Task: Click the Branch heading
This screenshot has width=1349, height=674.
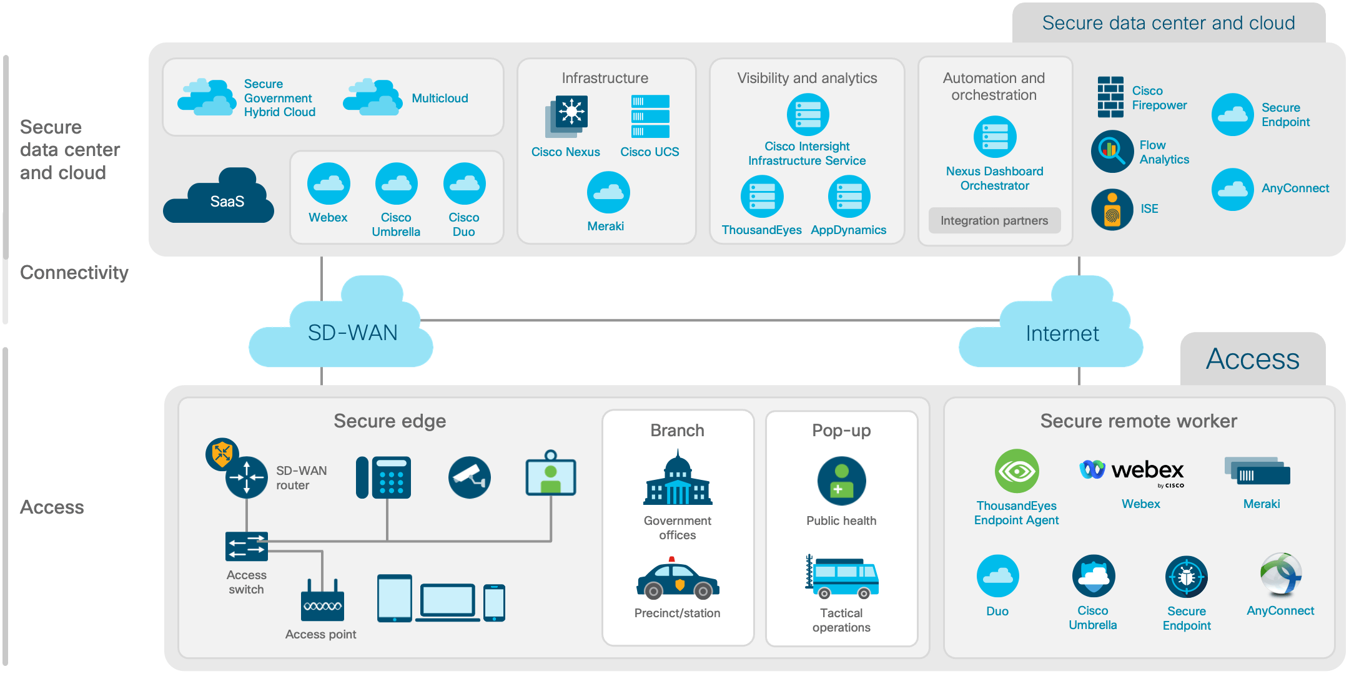Action: 678,431
